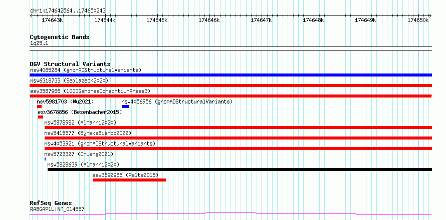Screen dimensions: 446x220
Task: Open the nsv6318733 (Sedlazeck2020) label
Action: point(69,80)
